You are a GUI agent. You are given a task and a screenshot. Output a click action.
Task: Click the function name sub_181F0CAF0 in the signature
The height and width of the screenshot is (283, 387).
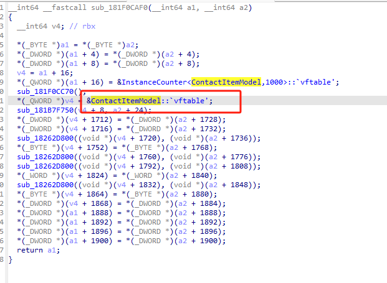point(120,7)
